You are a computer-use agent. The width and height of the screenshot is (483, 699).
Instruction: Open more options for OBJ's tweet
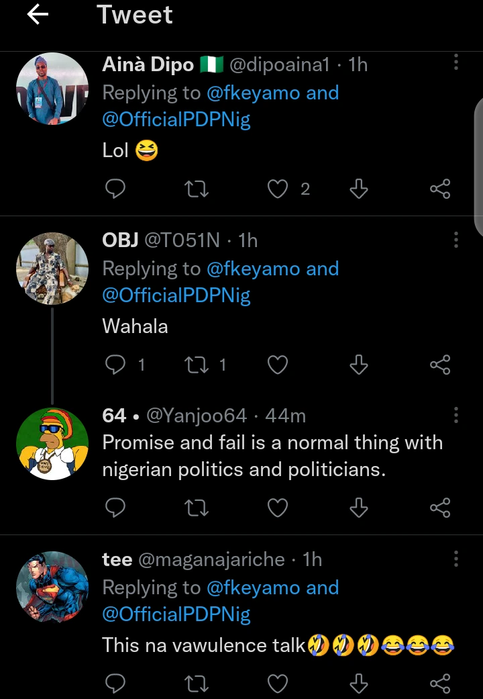click(456, 240)
